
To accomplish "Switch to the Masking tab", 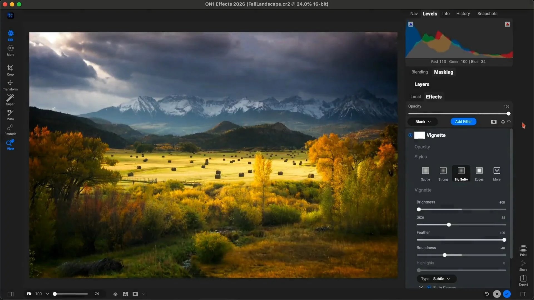I will tap(444, 72).
